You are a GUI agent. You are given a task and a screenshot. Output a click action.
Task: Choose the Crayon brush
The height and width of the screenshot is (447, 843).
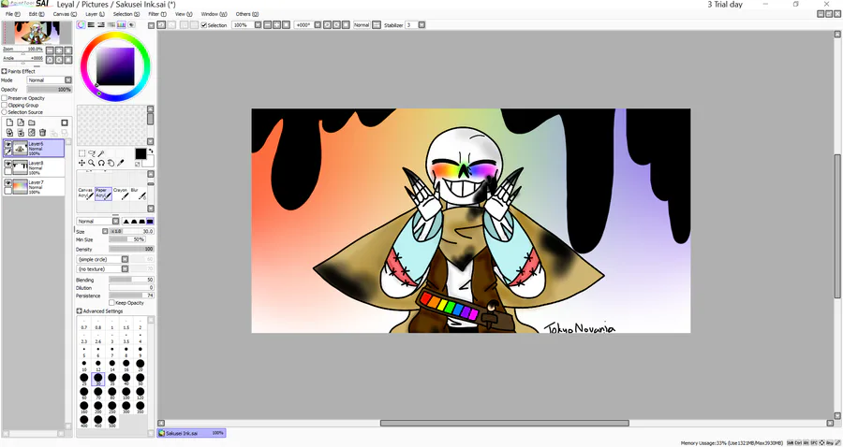[121, 194]
